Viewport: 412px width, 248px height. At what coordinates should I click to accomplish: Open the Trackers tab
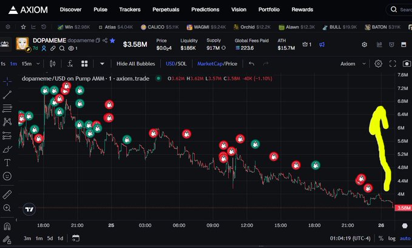(130, 10)
